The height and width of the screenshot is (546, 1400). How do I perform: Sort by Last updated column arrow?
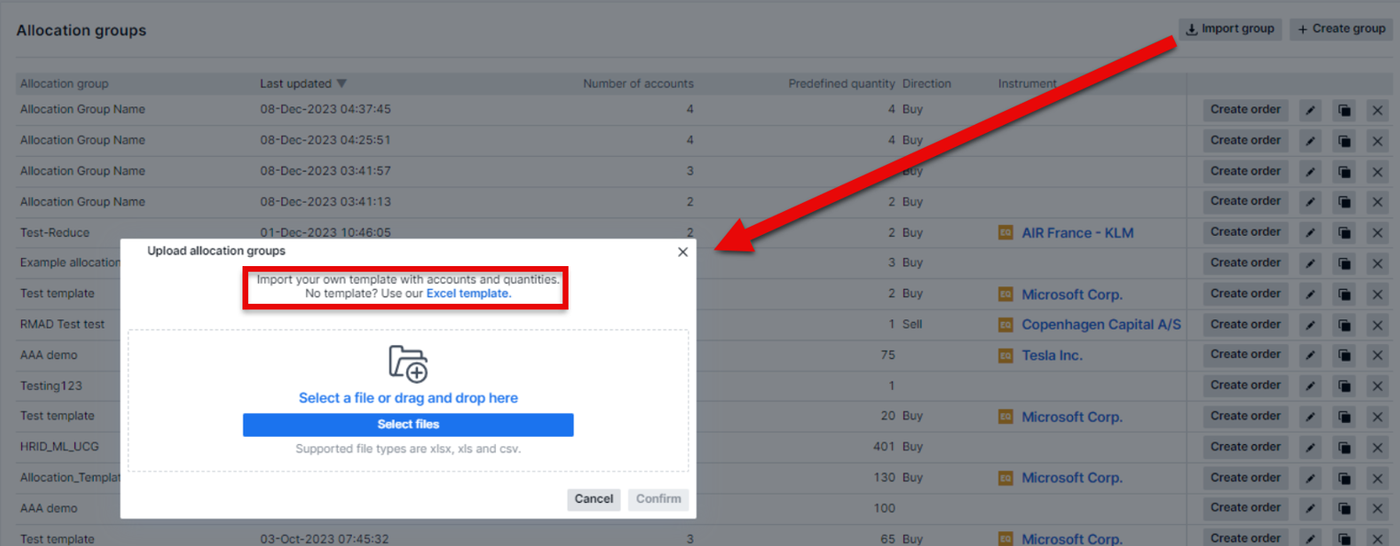[x=342, y=84]
